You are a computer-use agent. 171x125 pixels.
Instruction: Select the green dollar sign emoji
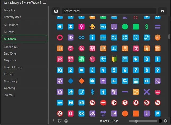(147, 26)
